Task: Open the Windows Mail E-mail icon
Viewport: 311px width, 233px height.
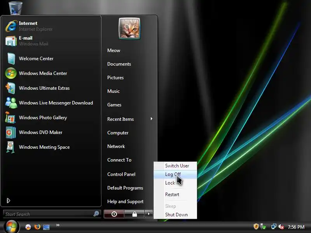Action: (11, 41)
